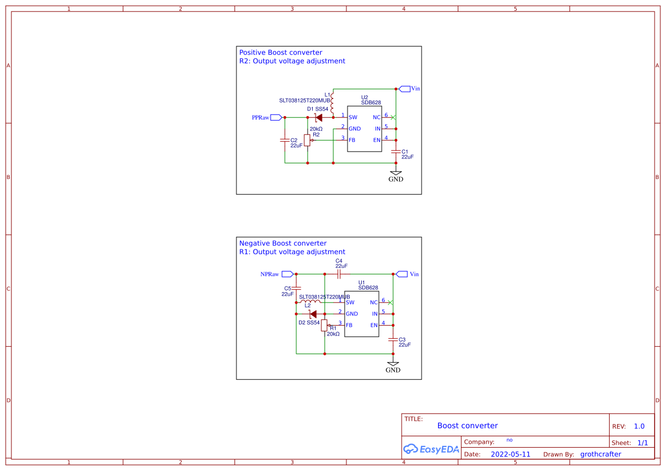Click the EN pin label on U2
The image size is (666, 471).
[377, 140]
